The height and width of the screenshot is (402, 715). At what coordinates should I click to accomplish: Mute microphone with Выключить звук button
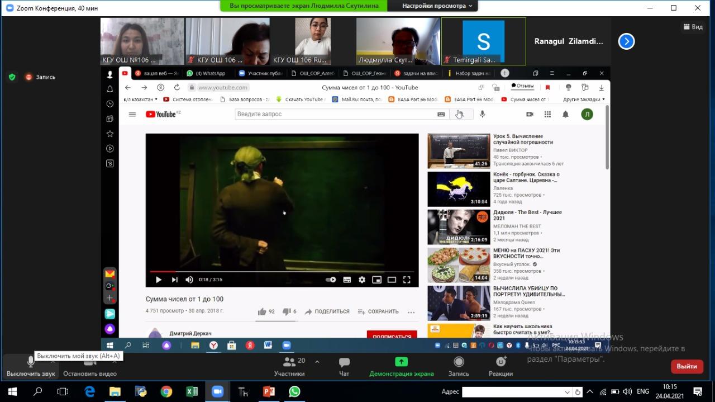click(31, 367)
